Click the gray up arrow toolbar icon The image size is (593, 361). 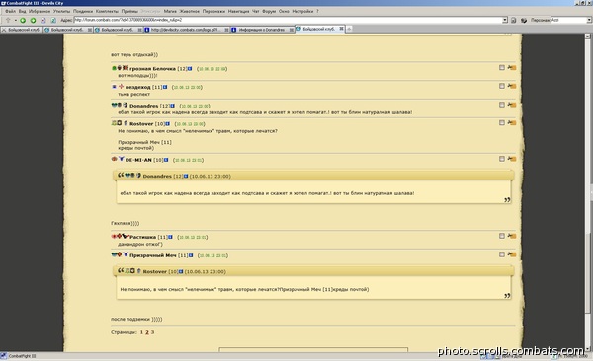coord(8,20)
